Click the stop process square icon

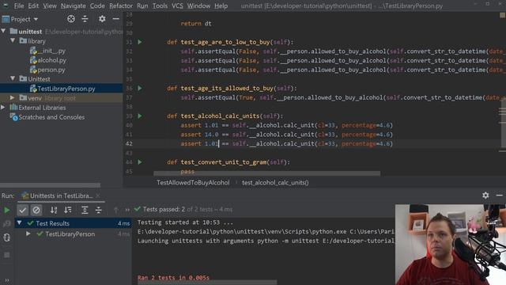tap(7, 255)
